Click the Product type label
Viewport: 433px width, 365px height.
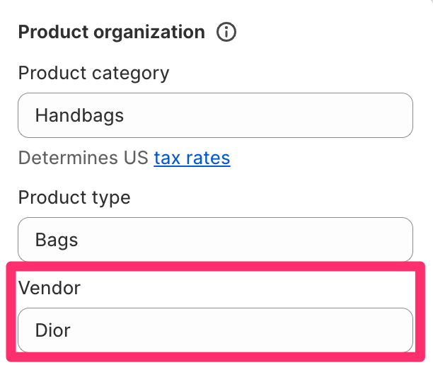[x=74, y=198]
